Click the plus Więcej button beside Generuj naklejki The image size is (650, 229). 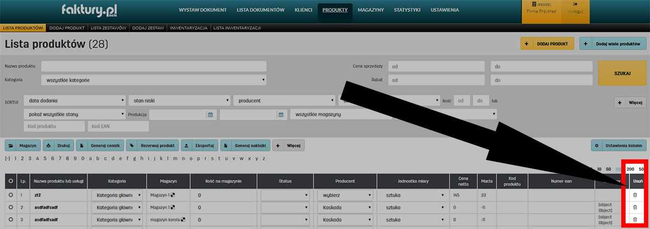[x=288, y=146]
